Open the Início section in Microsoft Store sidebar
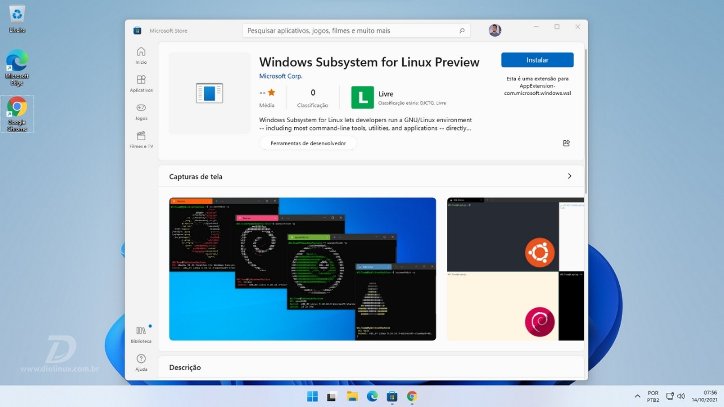The width and height of the screenshot is (724, 407). point(141,55)
